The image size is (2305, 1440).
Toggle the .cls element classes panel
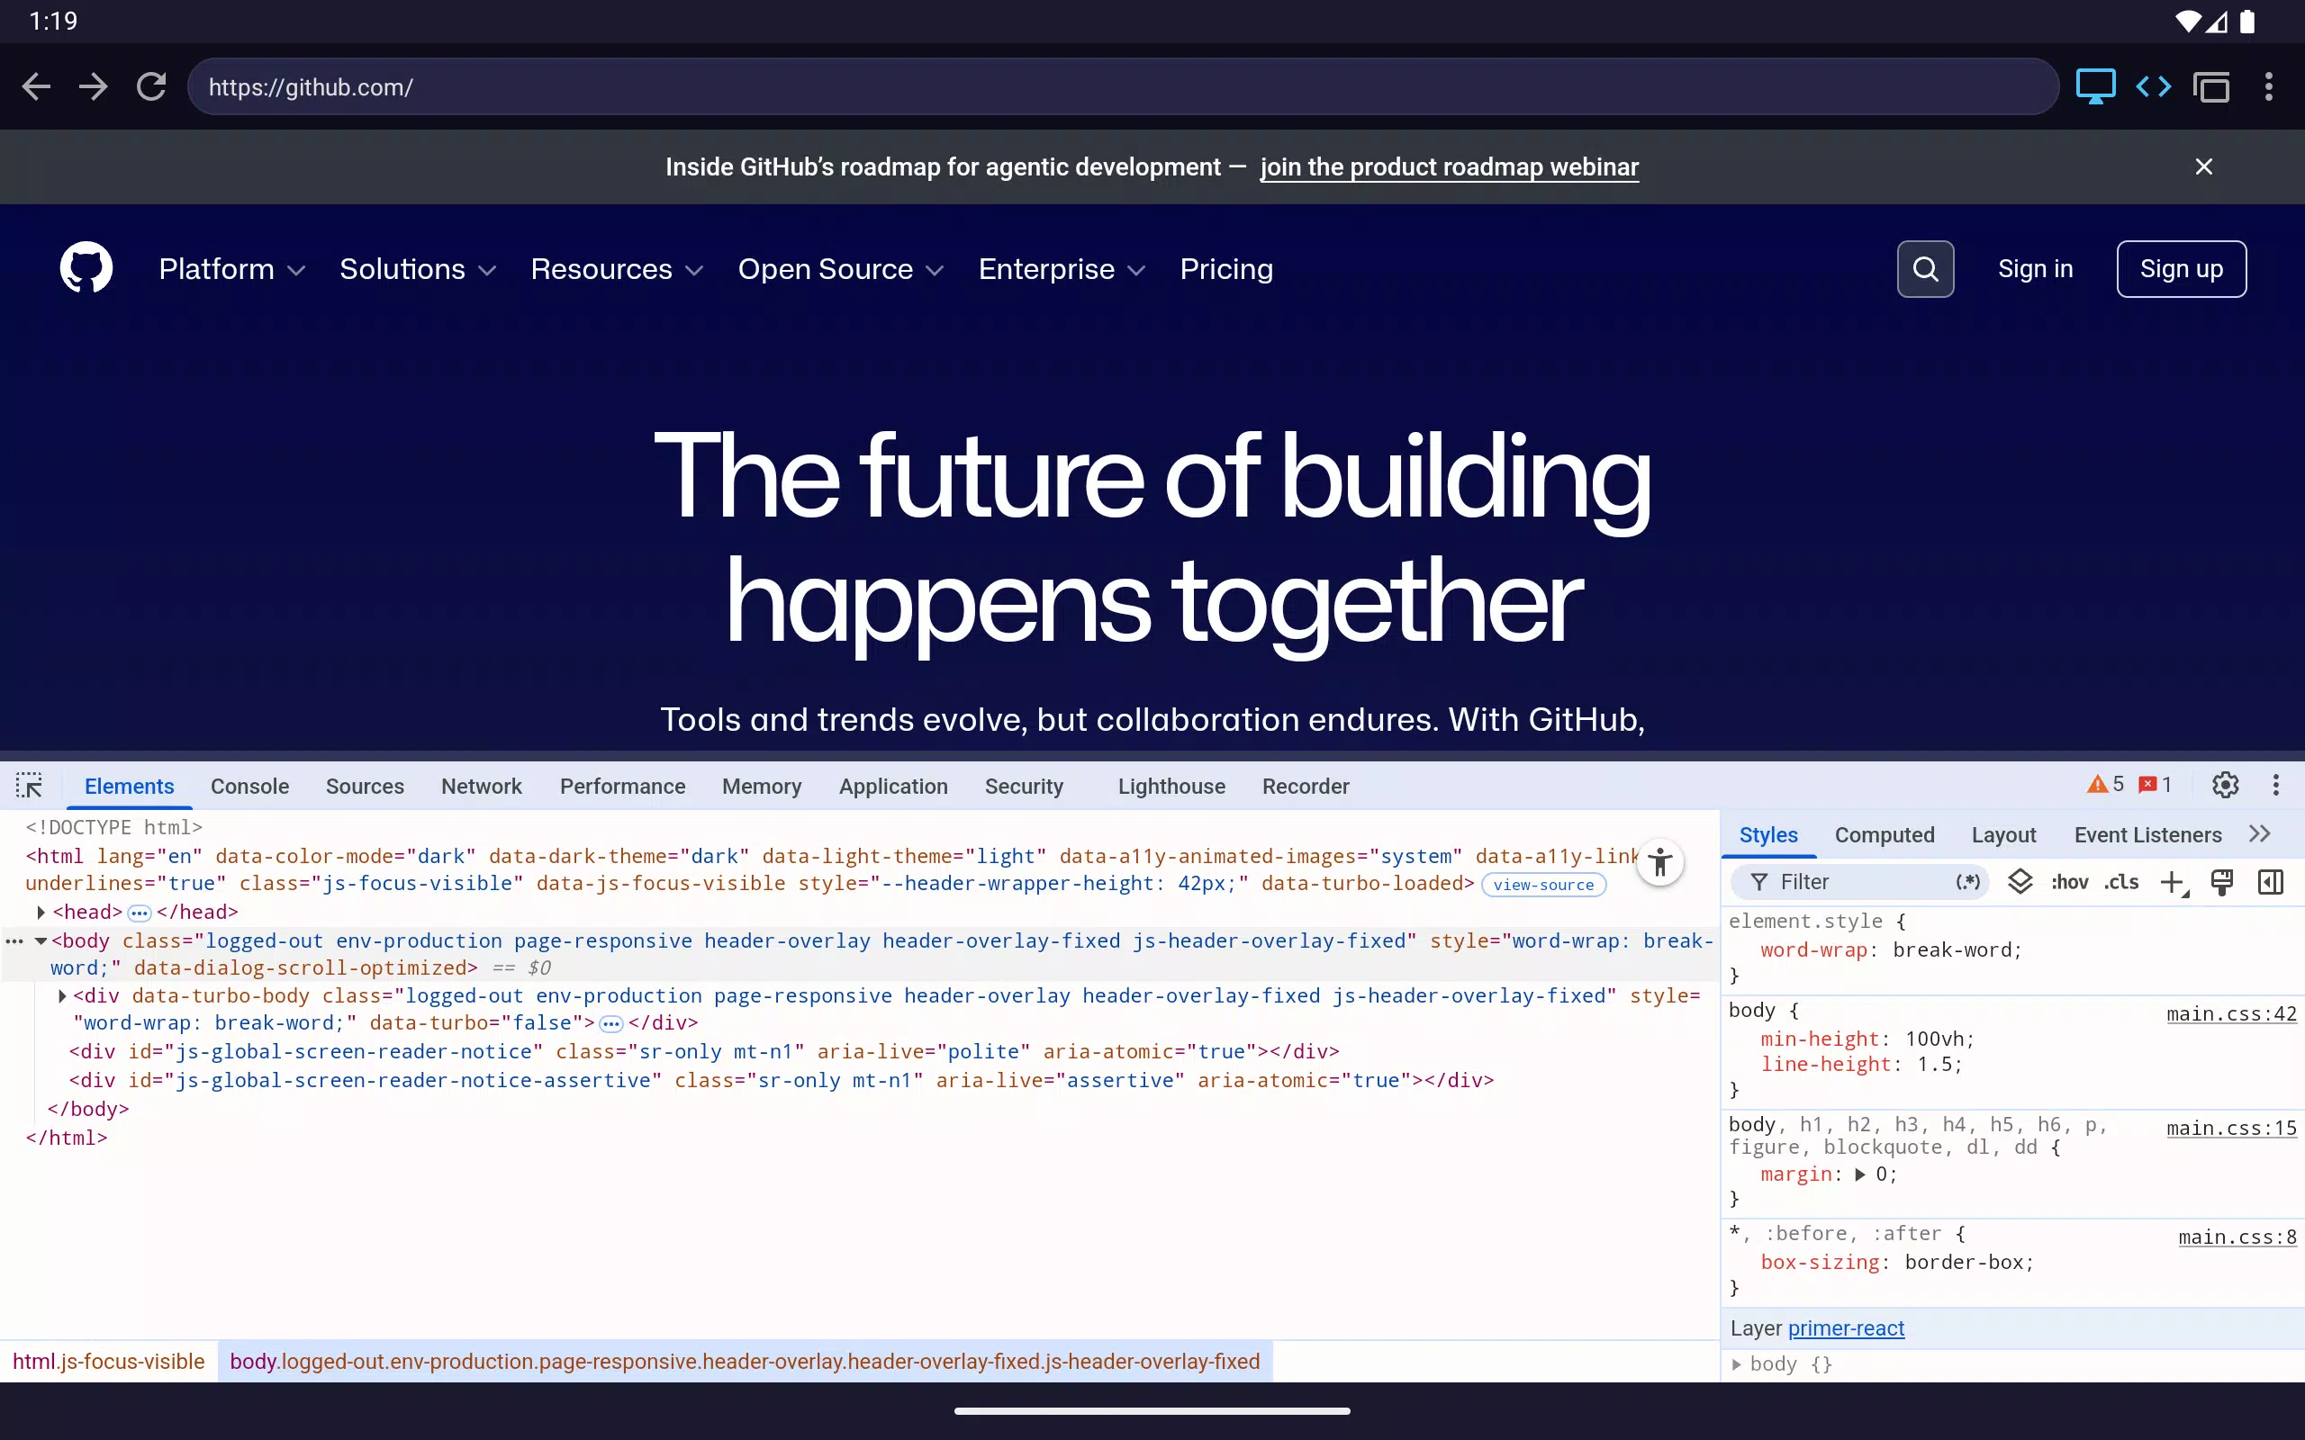click(2121, 882)
